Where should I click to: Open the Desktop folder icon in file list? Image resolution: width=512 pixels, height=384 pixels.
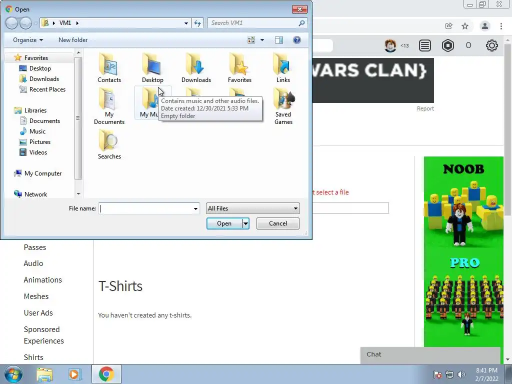152,68
